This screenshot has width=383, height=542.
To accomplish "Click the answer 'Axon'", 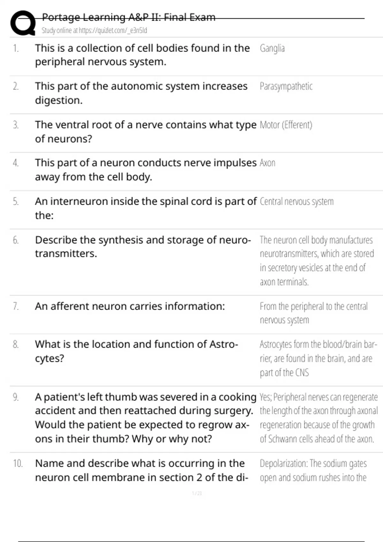I will click(267, 163).
